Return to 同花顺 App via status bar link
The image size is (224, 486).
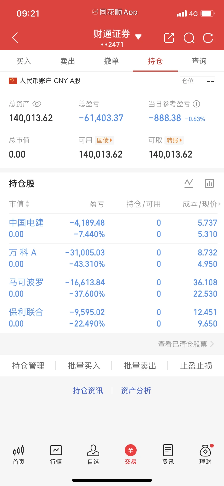pyautogui.click(x=115, y=12)
